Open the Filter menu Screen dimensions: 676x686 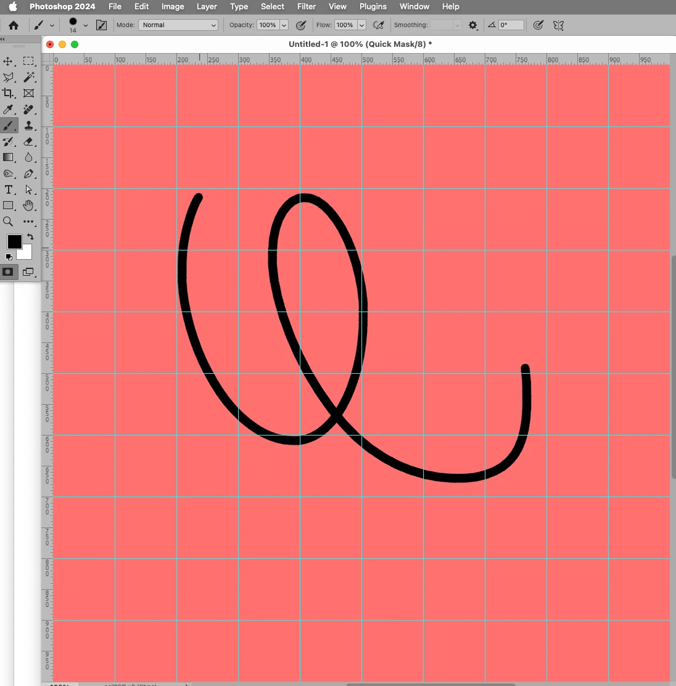307,7
